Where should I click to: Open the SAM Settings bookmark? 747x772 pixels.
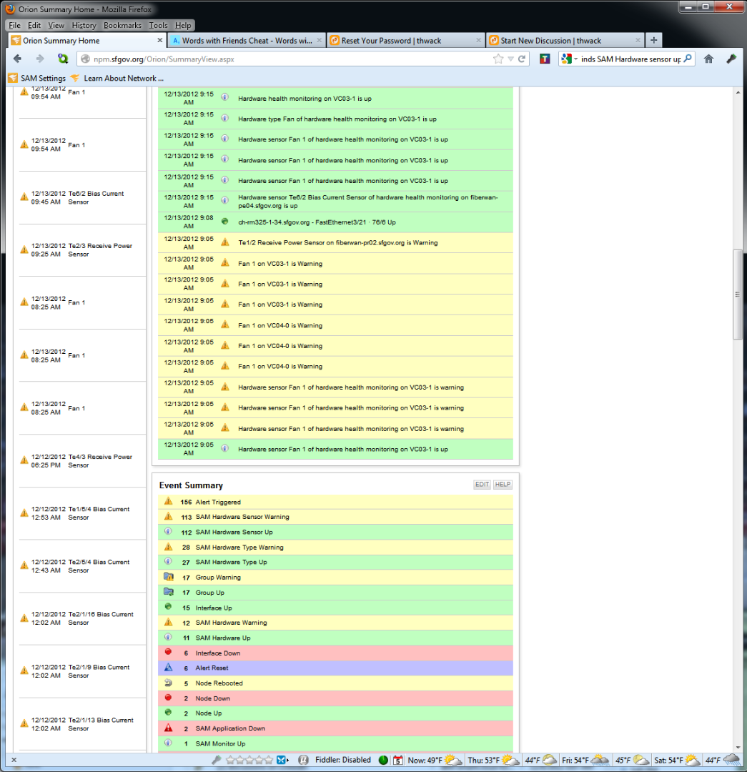tap(37, 78)
